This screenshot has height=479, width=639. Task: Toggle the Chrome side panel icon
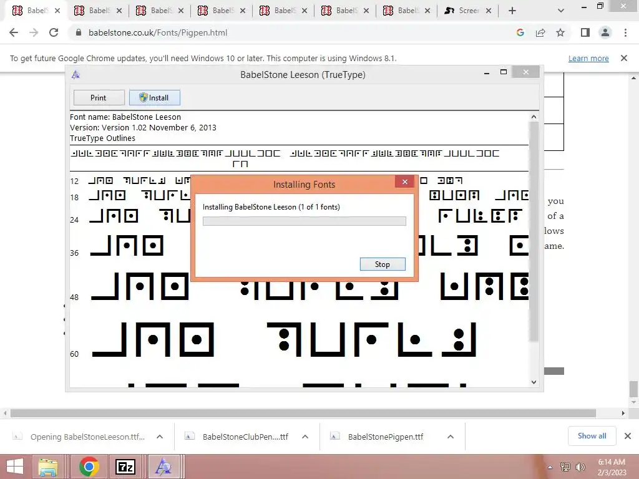click(x=585, y=32)
